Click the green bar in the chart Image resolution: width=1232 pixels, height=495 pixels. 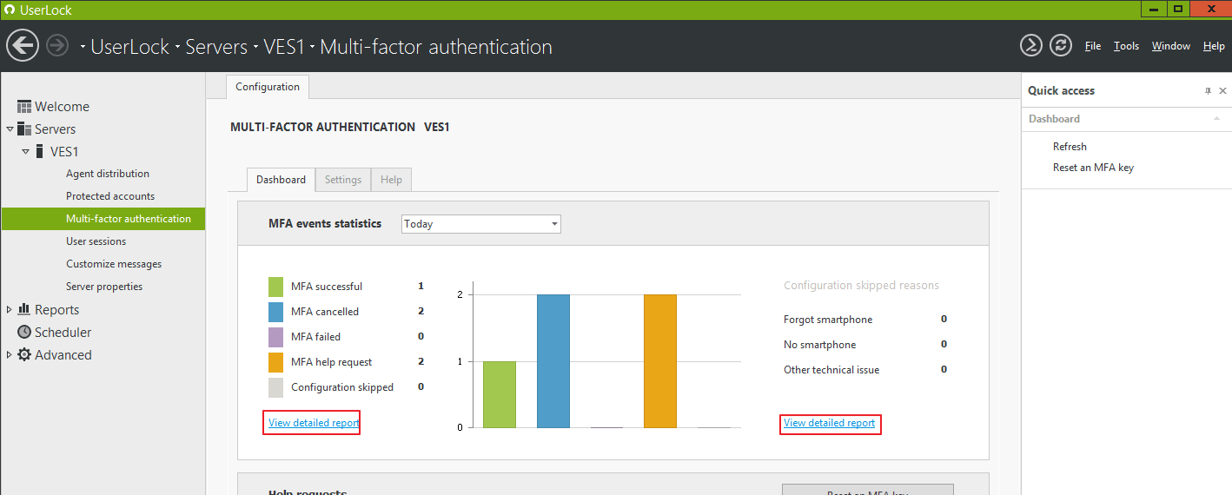point(500,394)
